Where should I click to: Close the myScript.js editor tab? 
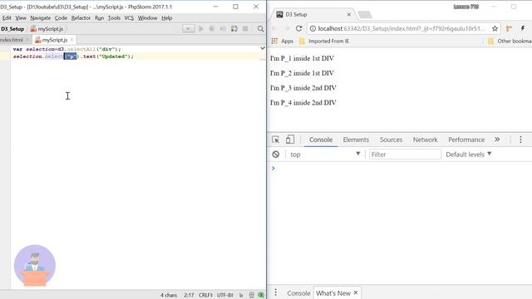pyautogui.click(x=71, y=40)
